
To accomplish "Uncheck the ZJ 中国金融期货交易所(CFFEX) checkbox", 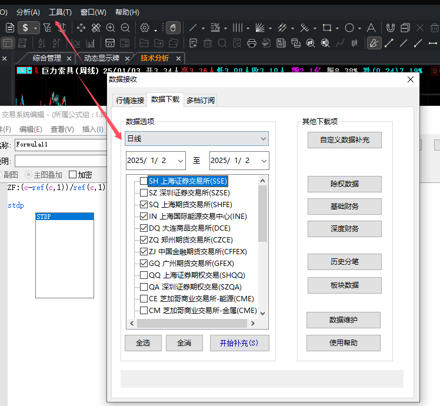I will (x=144, y=252).
